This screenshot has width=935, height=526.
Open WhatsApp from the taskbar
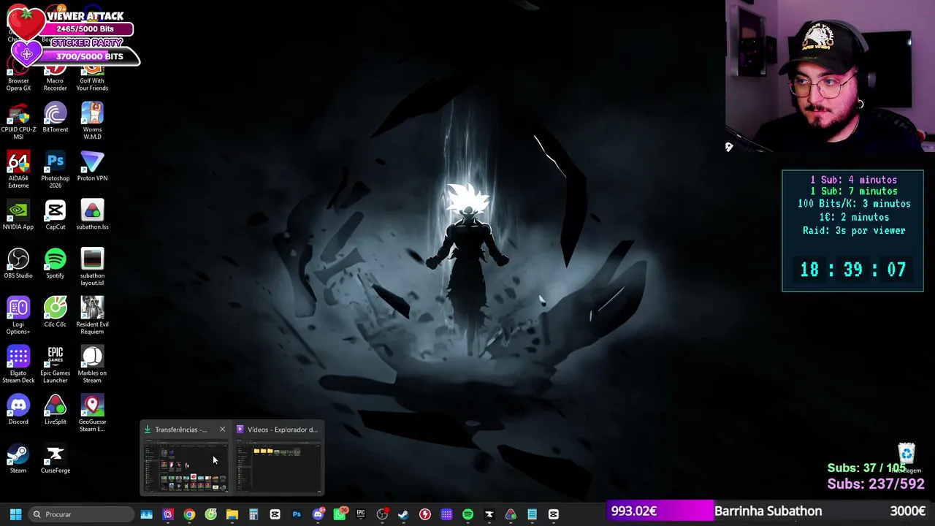coord(340,514)
